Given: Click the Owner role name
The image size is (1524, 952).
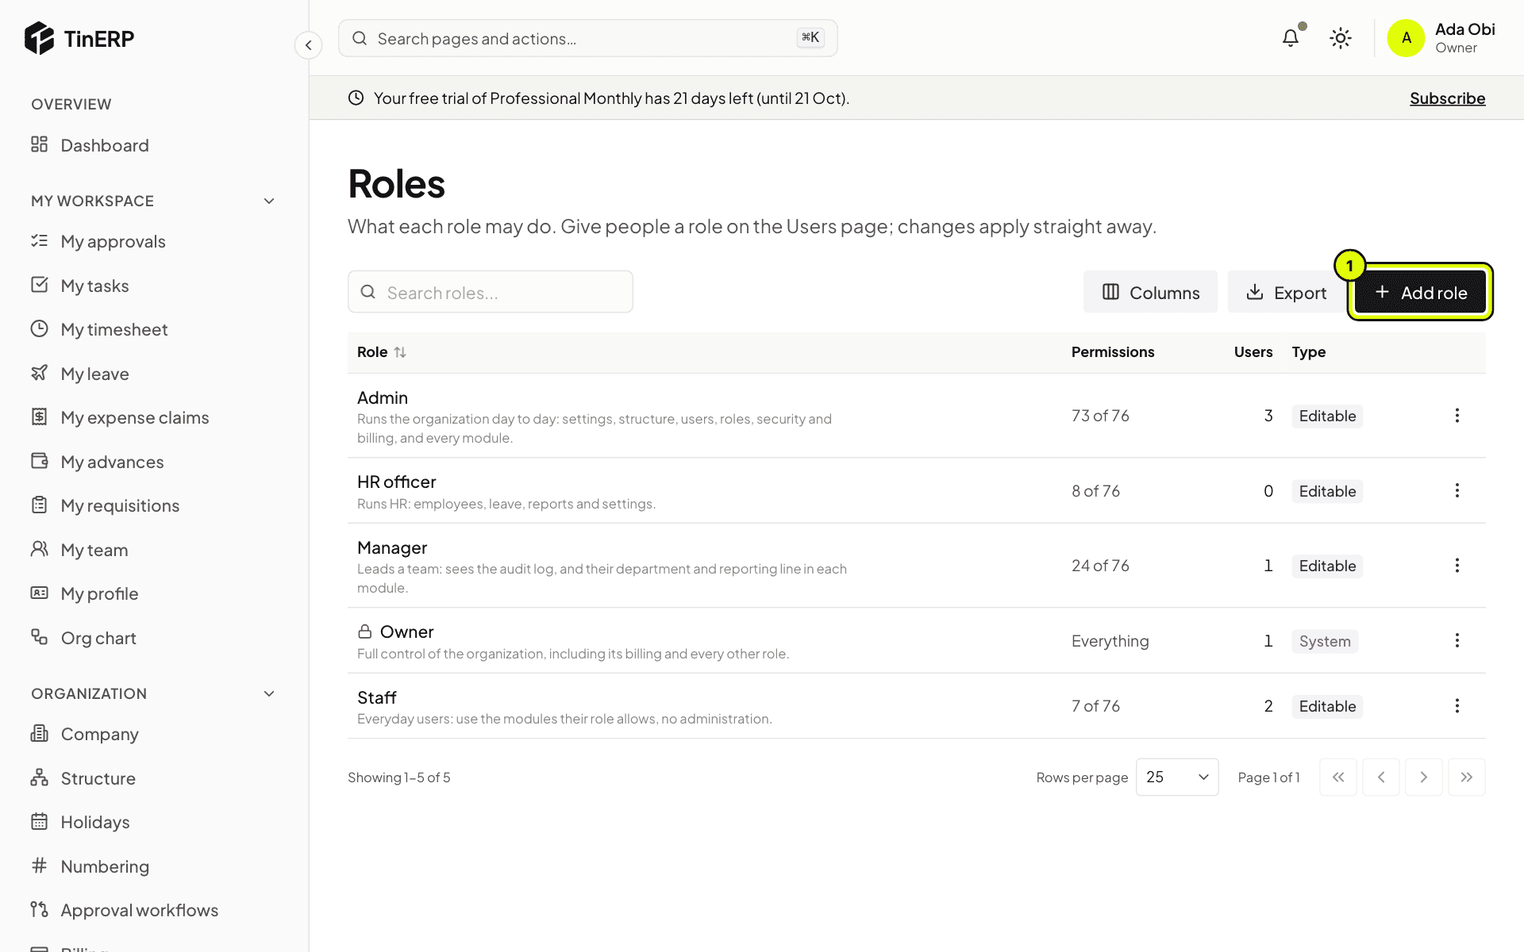Looking at the screenshot, I should [406, 631].
